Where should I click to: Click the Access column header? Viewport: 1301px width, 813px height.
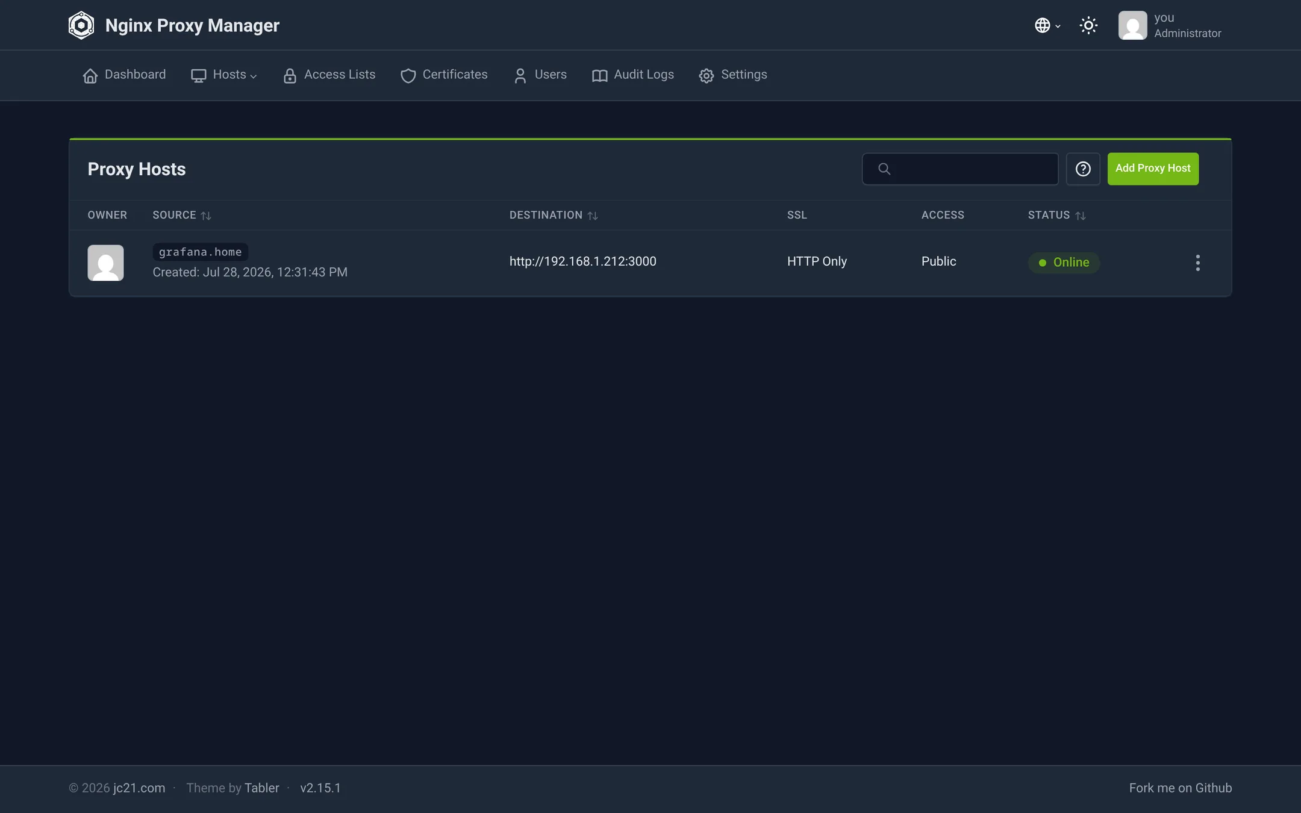coord(943,215)
